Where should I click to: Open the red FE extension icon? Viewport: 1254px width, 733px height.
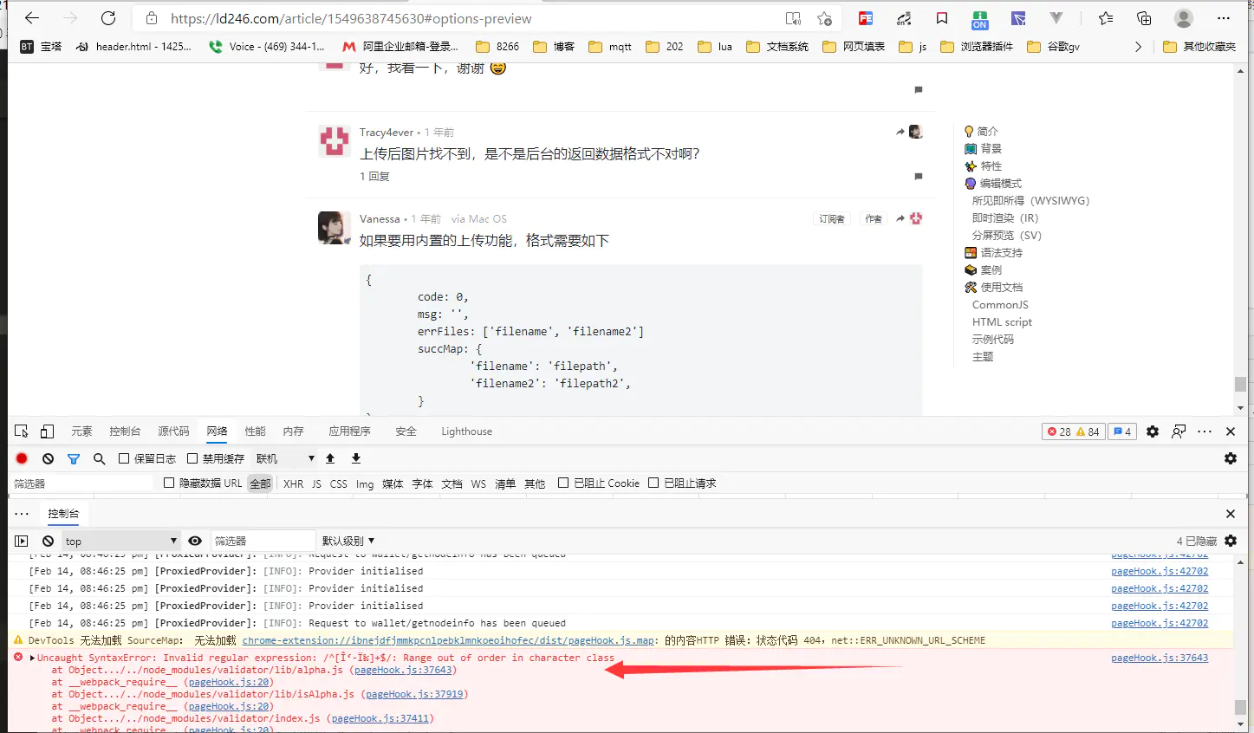click(x=866, y=18)
